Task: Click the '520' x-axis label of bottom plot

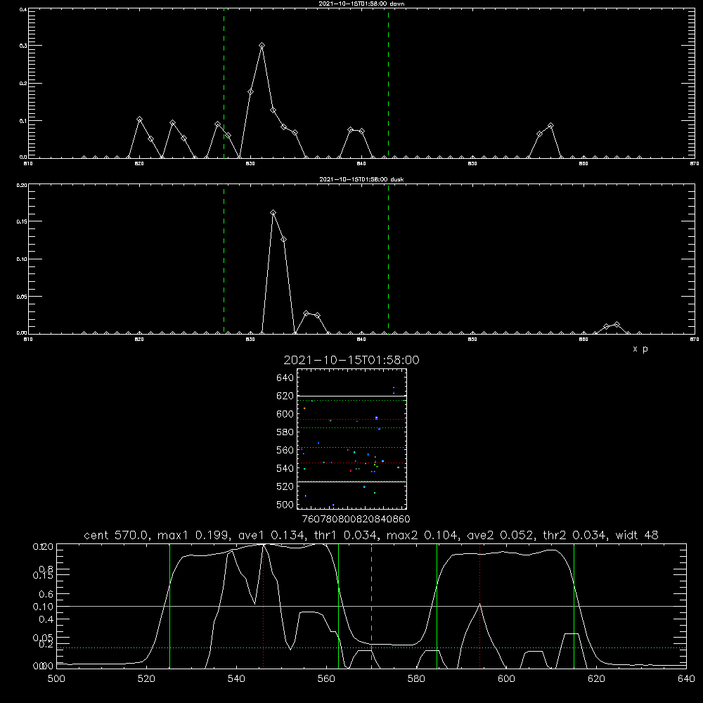Action: tap(146, 679)
